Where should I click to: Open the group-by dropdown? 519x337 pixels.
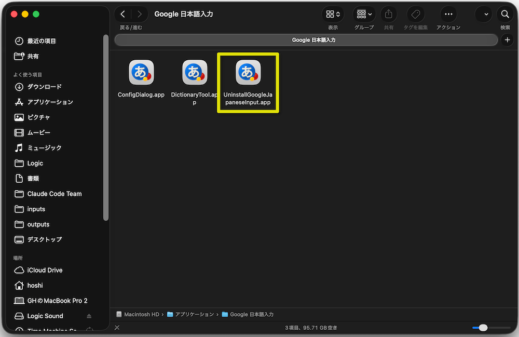point(364,14)
